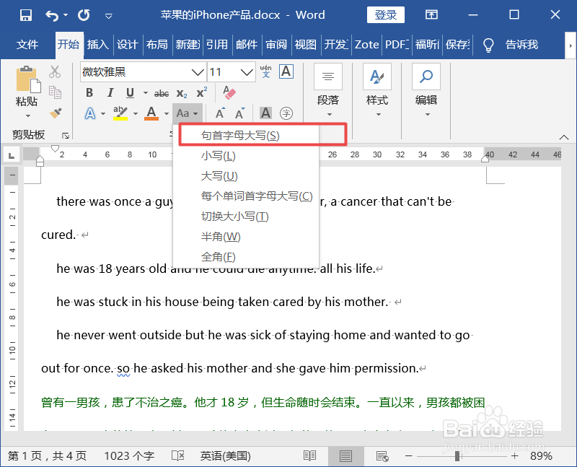Select the Format Painter brush
This screenshot has width=577, height=467.
click(56, 113)
